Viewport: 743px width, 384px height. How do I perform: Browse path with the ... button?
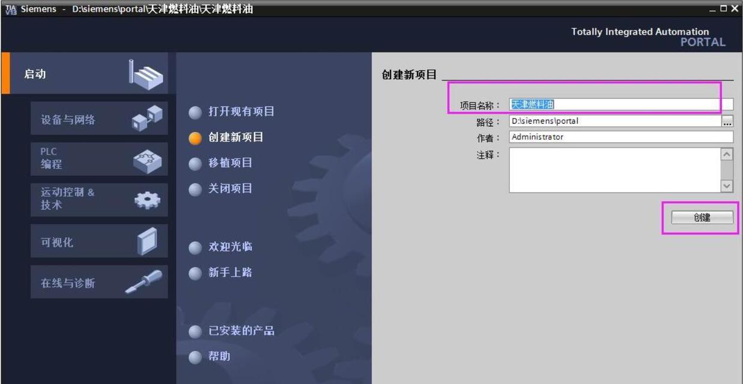(727, 121)
